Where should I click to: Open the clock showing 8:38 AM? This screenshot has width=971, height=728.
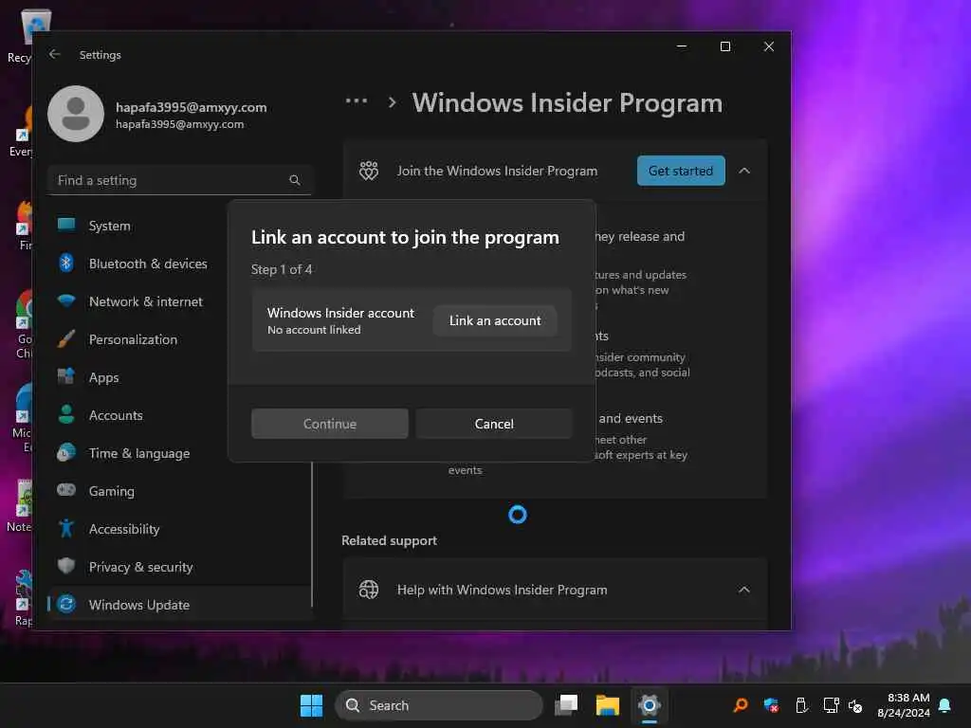pos(903,705)
